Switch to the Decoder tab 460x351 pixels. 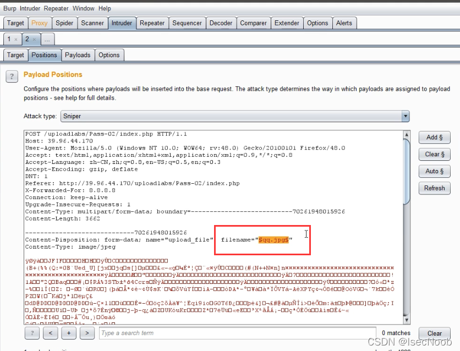pos(221,23)
